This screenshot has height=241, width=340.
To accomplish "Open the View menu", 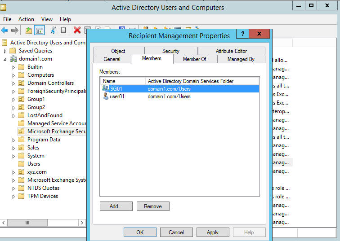I will [47, 19].
